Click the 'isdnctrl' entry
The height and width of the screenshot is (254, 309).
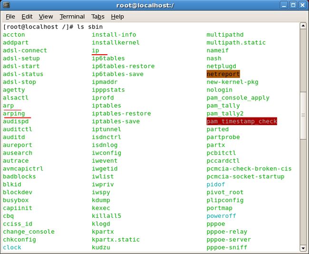coord(106,137)
